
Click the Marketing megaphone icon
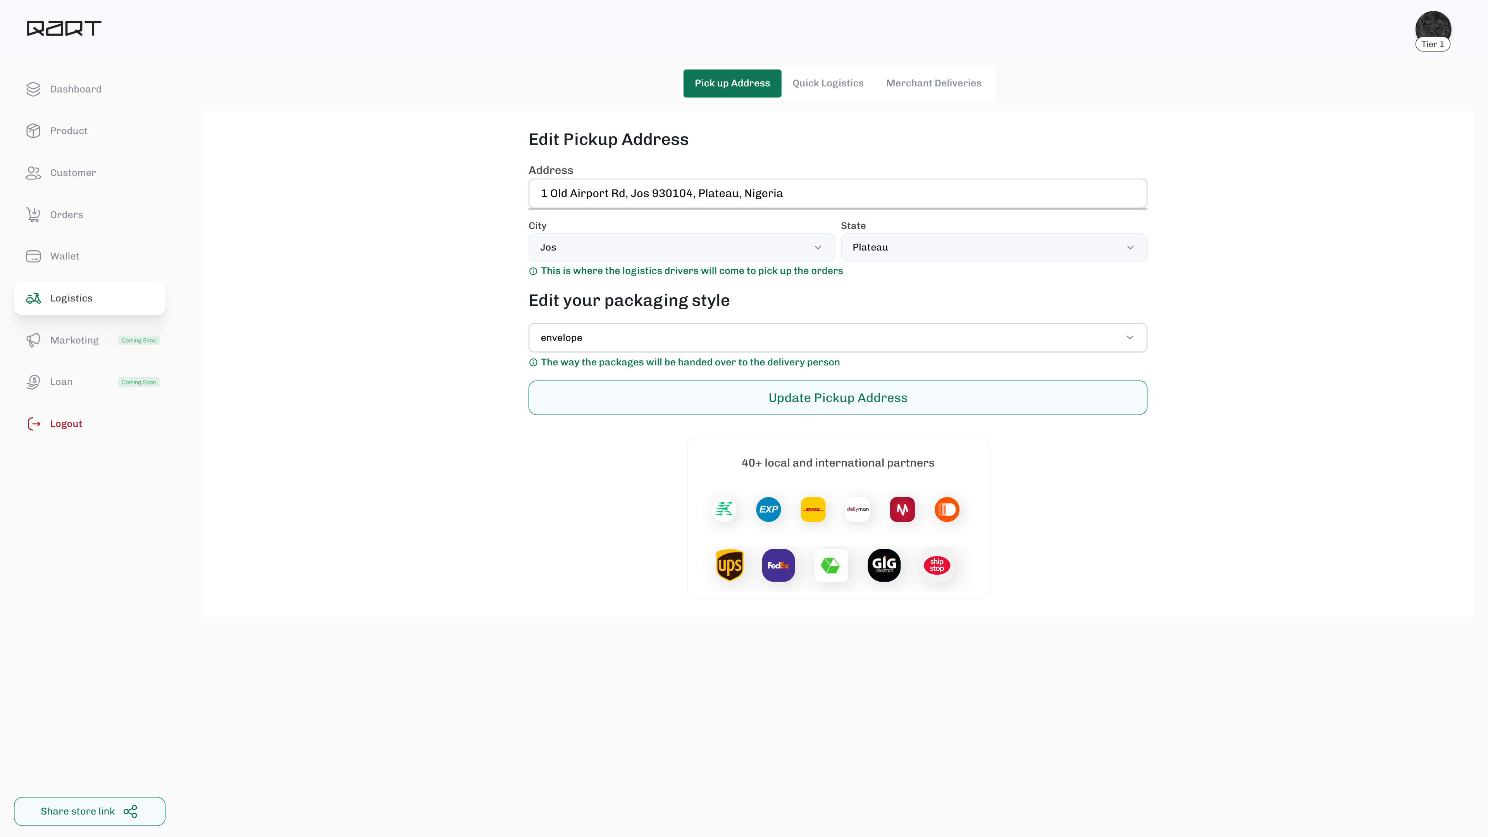pos(33,340)
